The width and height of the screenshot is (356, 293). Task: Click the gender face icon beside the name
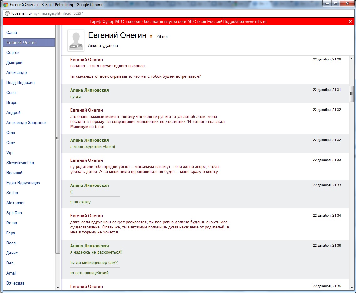(151, 36)
